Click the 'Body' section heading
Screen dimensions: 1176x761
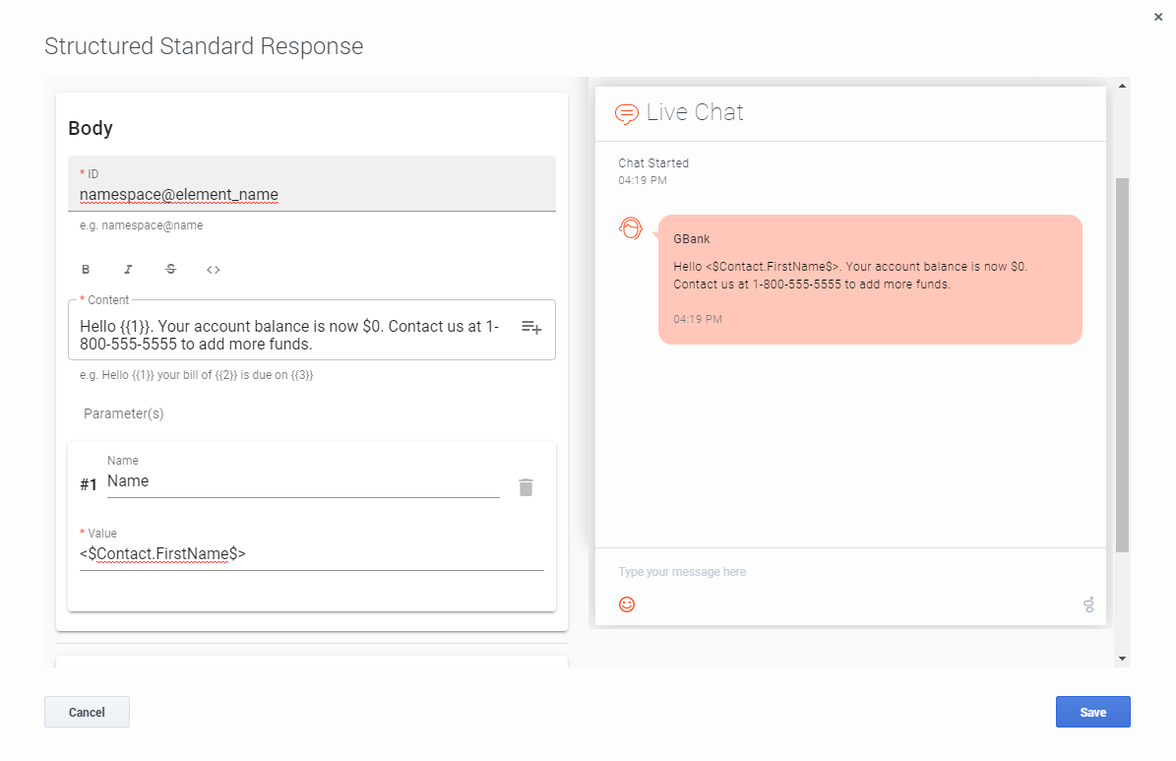click(91, 128)
